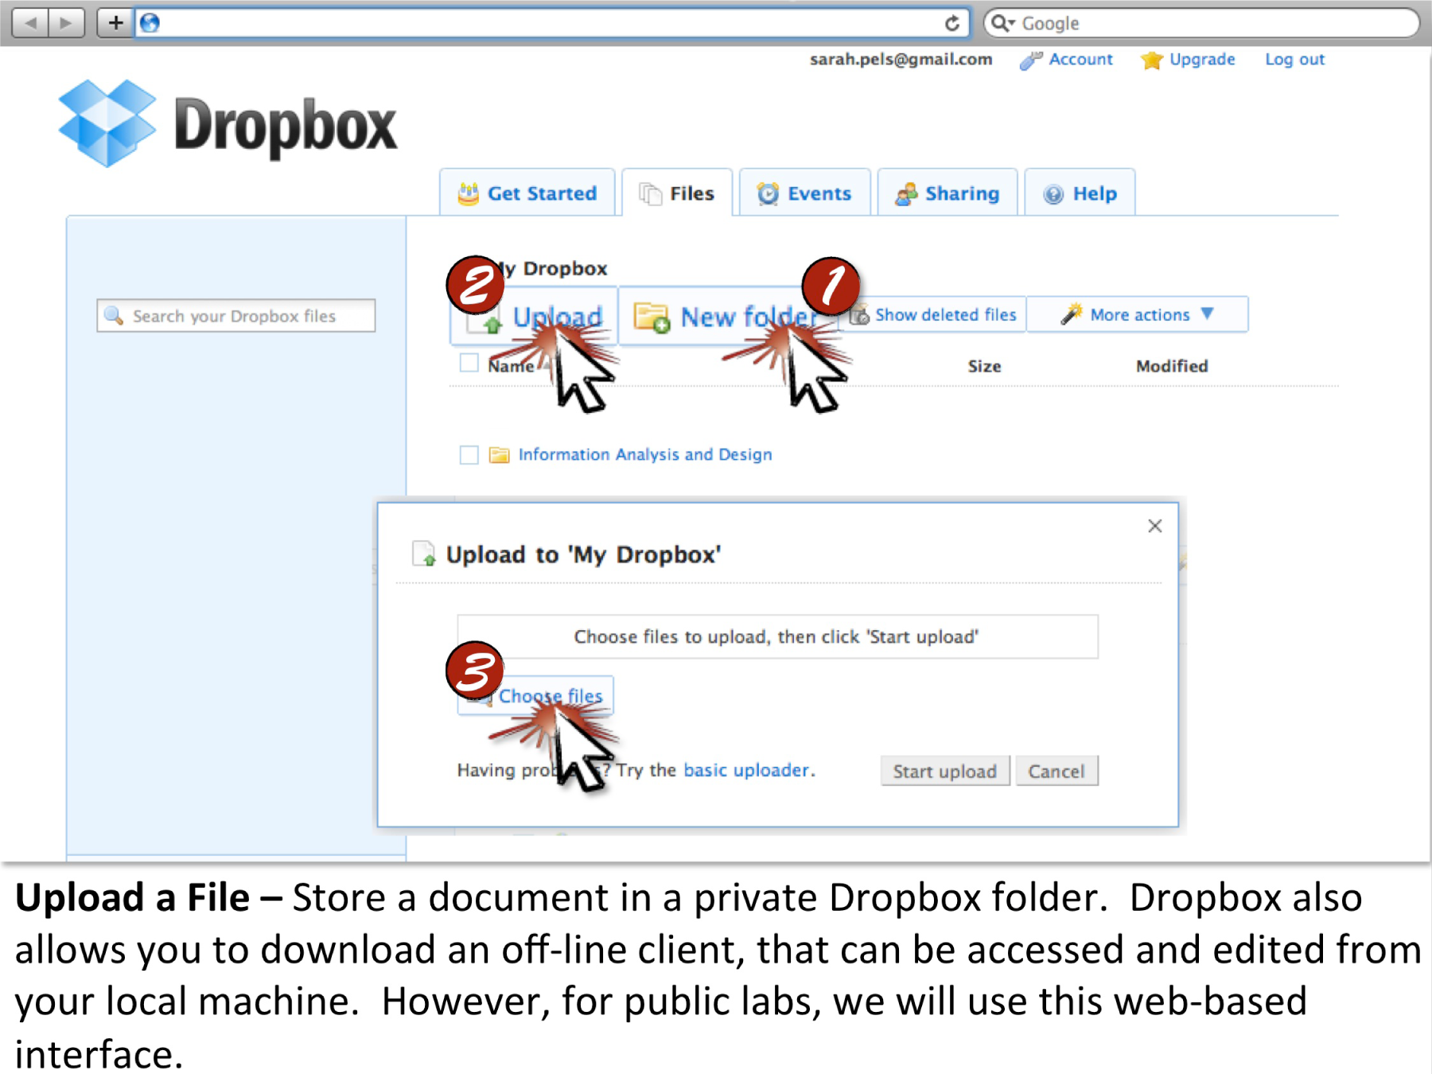Open the Events tab
The height and width of the screenshot is (1074, 1432).
tap(804, 193)
